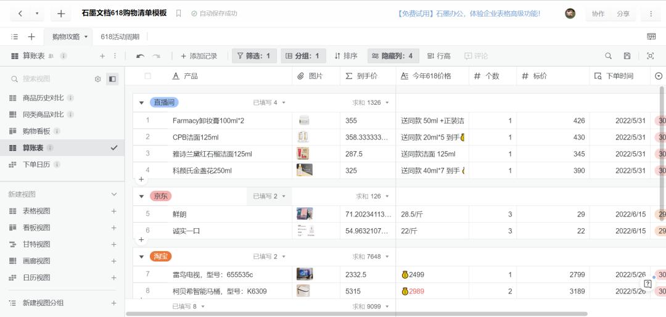Screen dimensions: 666x317
Task: Click the horizontal scrollbar at bottom
Action: [357, 314]
